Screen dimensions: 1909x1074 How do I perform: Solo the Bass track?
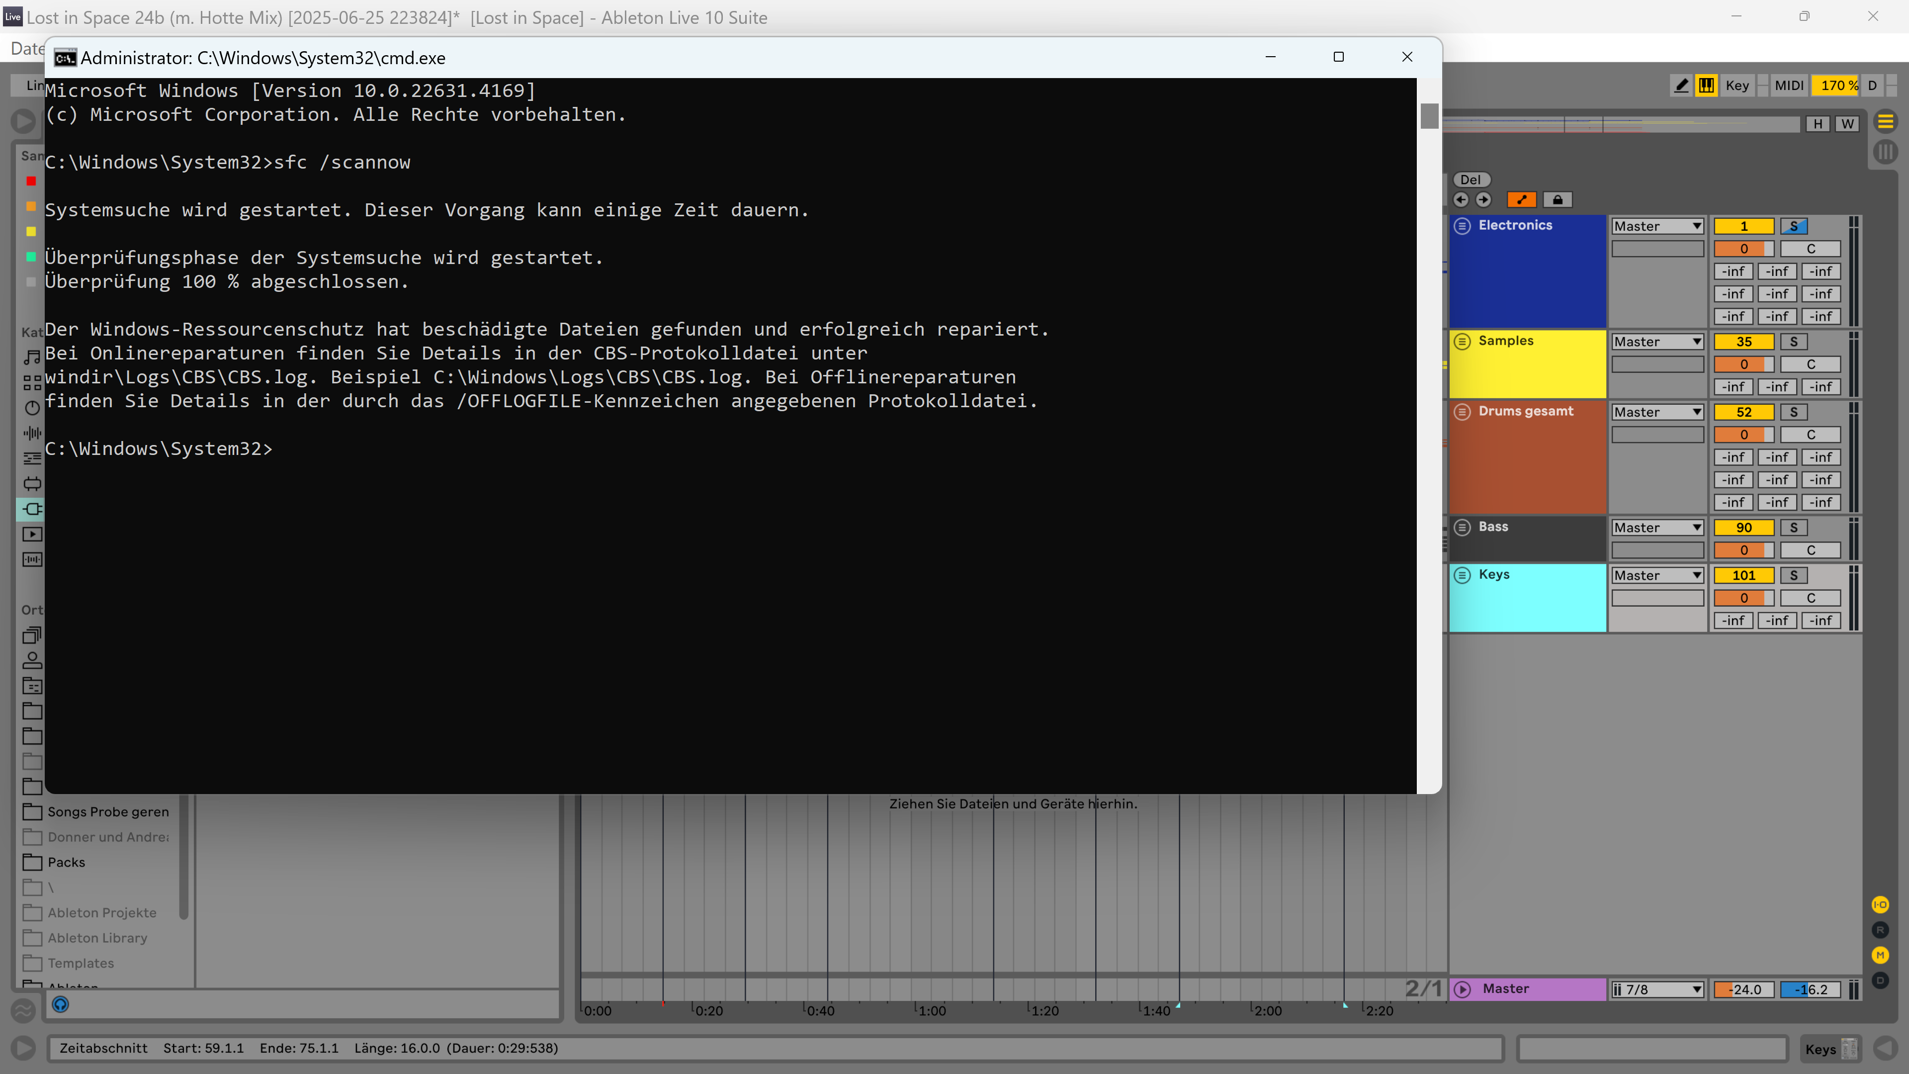(1794, 528)
